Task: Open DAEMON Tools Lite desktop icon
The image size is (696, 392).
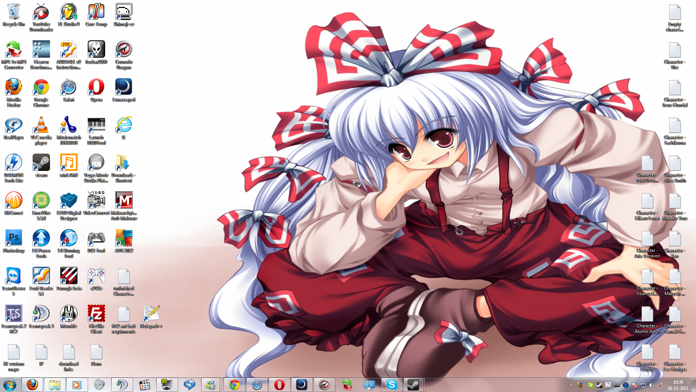Action: 14,168
